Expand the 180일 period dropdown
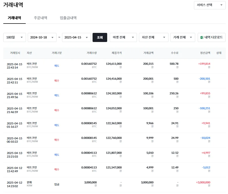Image resolution: width=228 pixels, height=194 pixels. click(15, 37)
